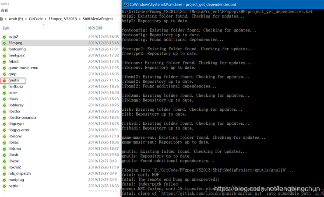Click the fontconfig folder icon
Image resolution: width=324 pixels, height=197 pixels.
4,49
